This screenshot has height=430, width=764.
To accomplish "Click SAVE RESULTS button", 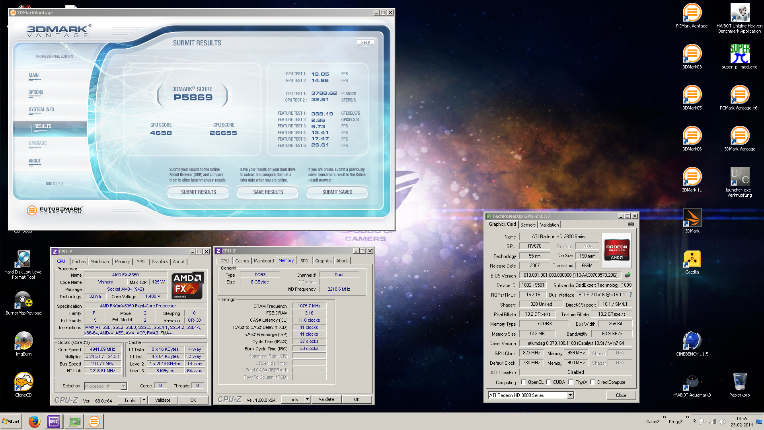I will [268, 192].
